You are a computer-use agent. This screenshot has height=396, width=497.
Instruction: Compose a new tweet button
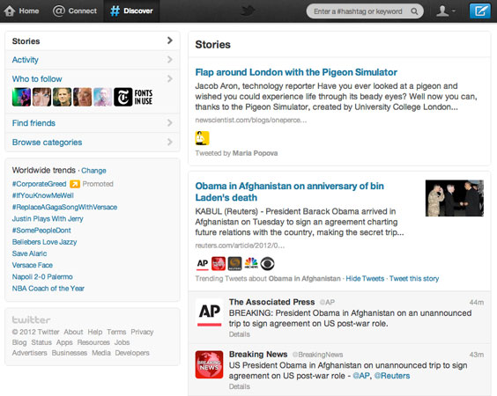pyautogui.click(x=480, y=11)
